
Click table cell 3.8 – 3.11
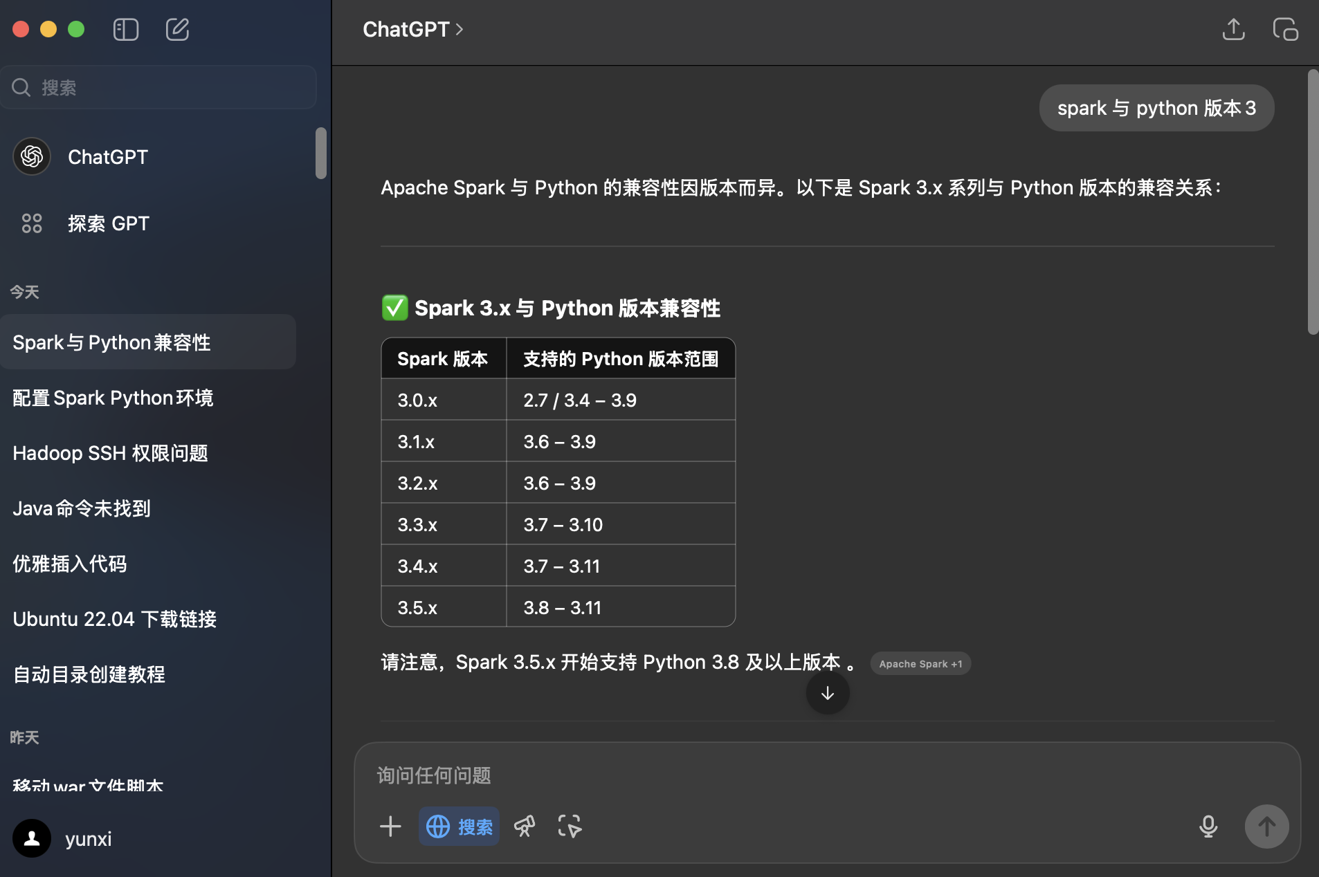pyautogui.click(x=621, y=607)
